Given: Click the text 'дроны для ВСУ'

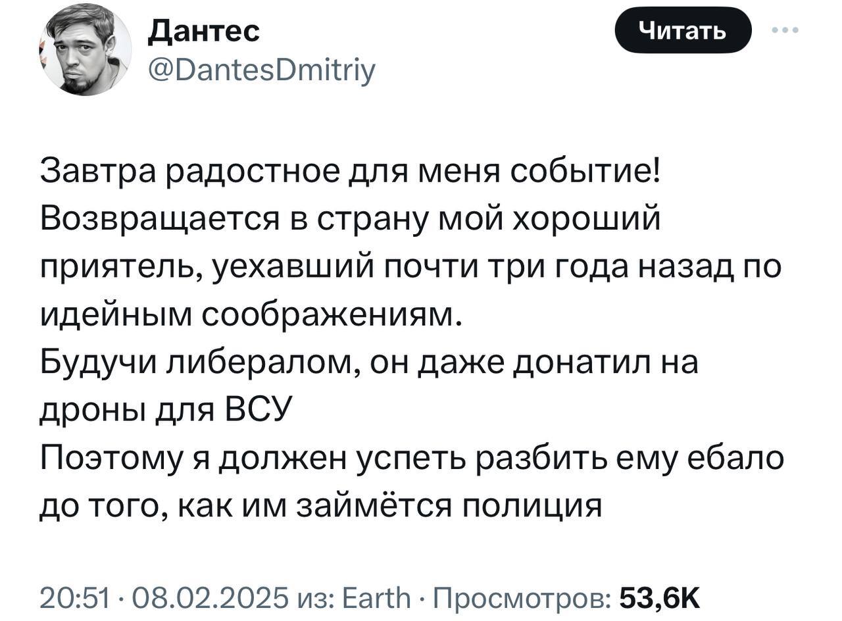Looking at the screenshot, I should 164,410.
